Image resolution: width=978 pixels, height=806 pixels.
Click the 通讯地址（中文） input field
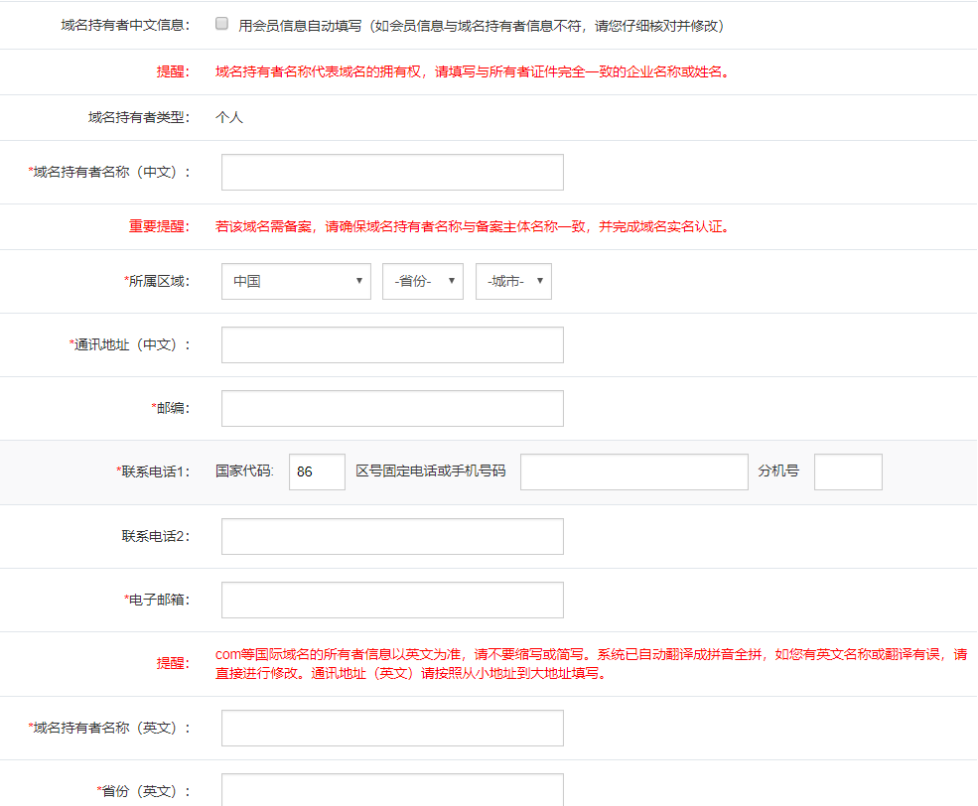(392, 344)
